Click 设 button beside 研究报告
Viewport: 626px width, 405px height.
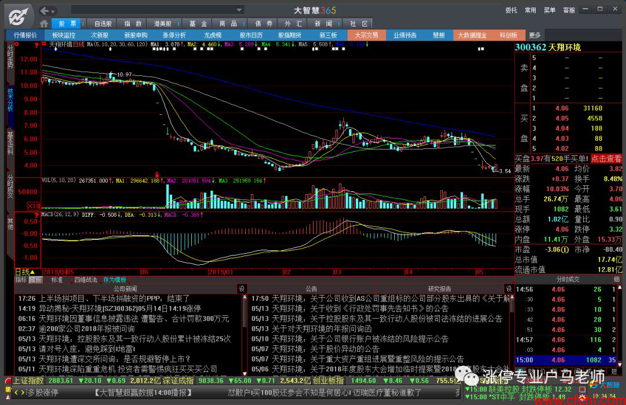pyautogui.click(x=509, y=289)
